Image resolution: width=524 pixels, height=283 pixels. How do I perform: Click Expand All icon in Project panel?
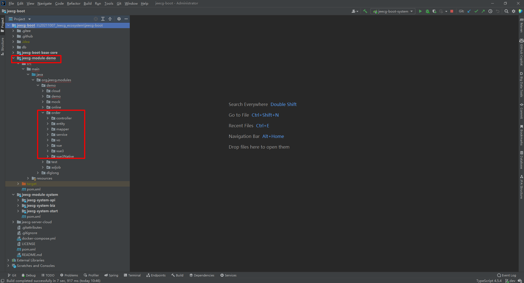coord(103,19)
